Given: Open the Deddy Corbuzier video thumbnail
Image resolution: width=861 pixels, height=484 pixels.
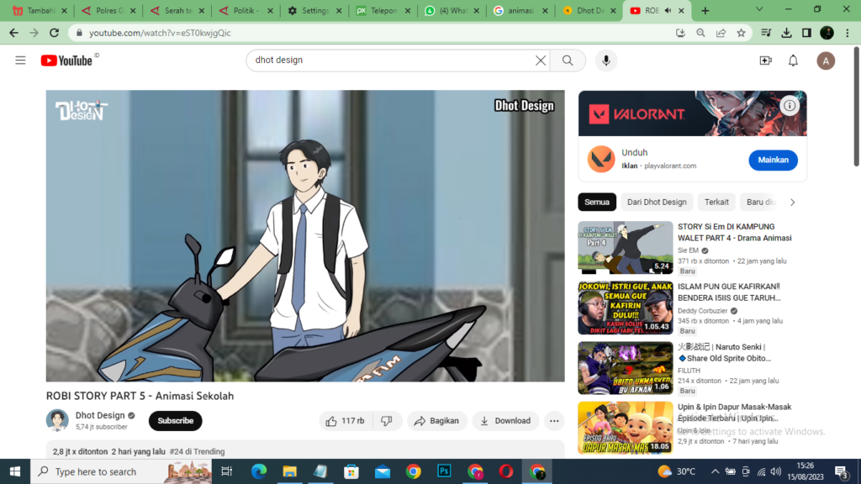Looking at the screenshot, I should 626,308.
